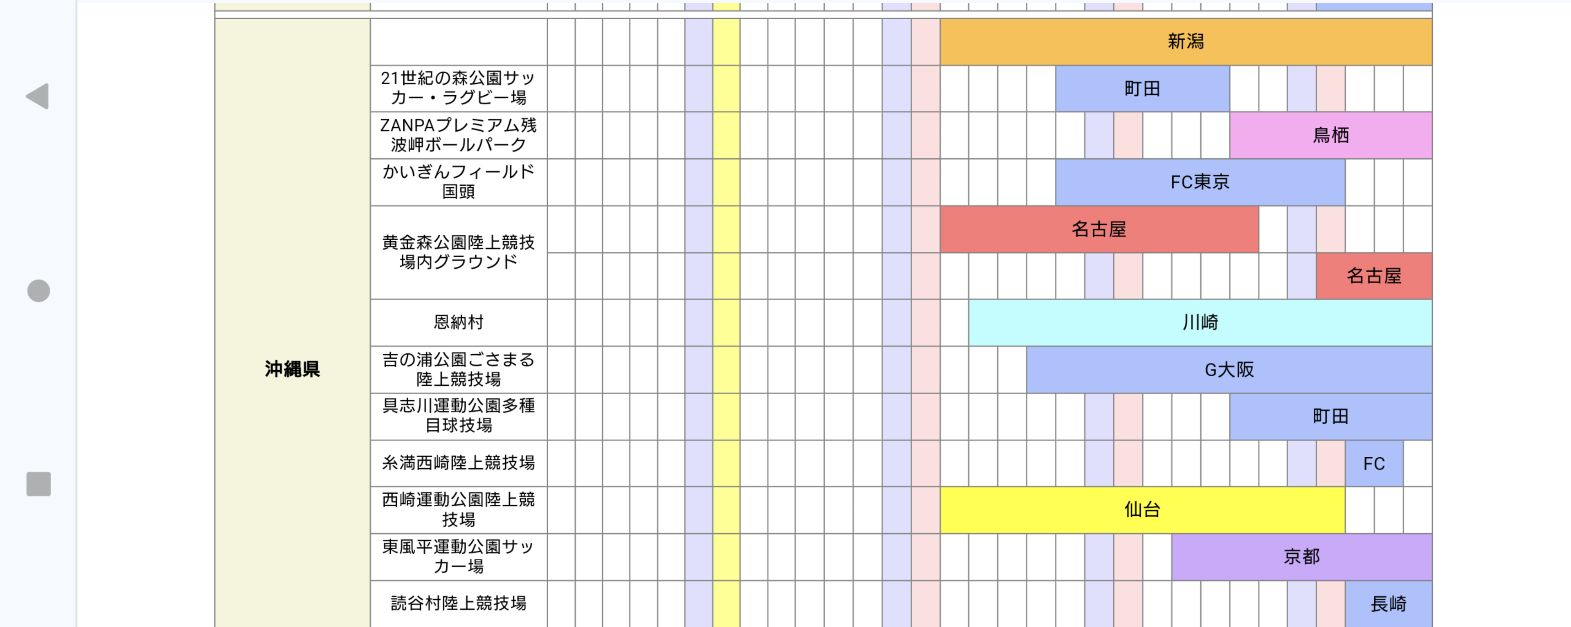
Task: Select ZANPAプレミアム残波岬ボールパーク venue
Action: point(459,135)
